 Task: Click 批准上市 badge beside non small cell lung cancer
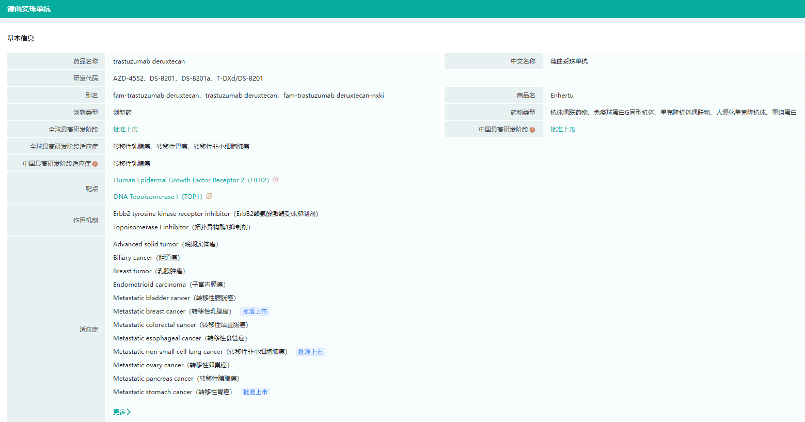311,352
